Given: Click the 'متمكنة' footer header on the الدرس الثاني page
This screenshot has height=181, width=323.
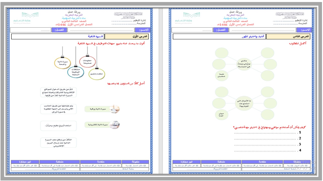Looking at the screenshot, I should (x=221, y=162).
